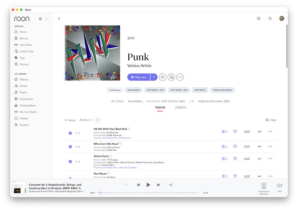The image size is (298, 210).
Task: Switch to the CREDITS tab
Action: [x=181, y=108]
